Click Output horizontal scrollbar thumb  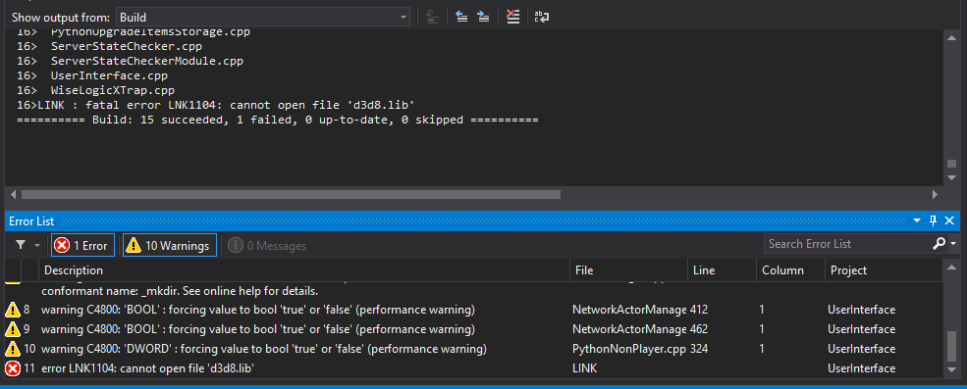[291, 194]
